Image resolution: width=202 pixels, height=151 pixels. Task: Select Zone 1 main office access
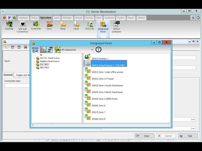pyautogui.click(x=104, y=70)
